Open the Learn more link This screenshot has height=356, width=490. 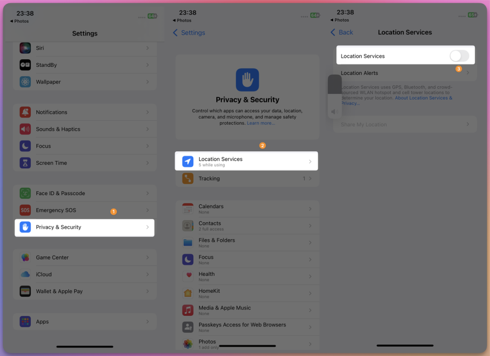click(261, 123)
